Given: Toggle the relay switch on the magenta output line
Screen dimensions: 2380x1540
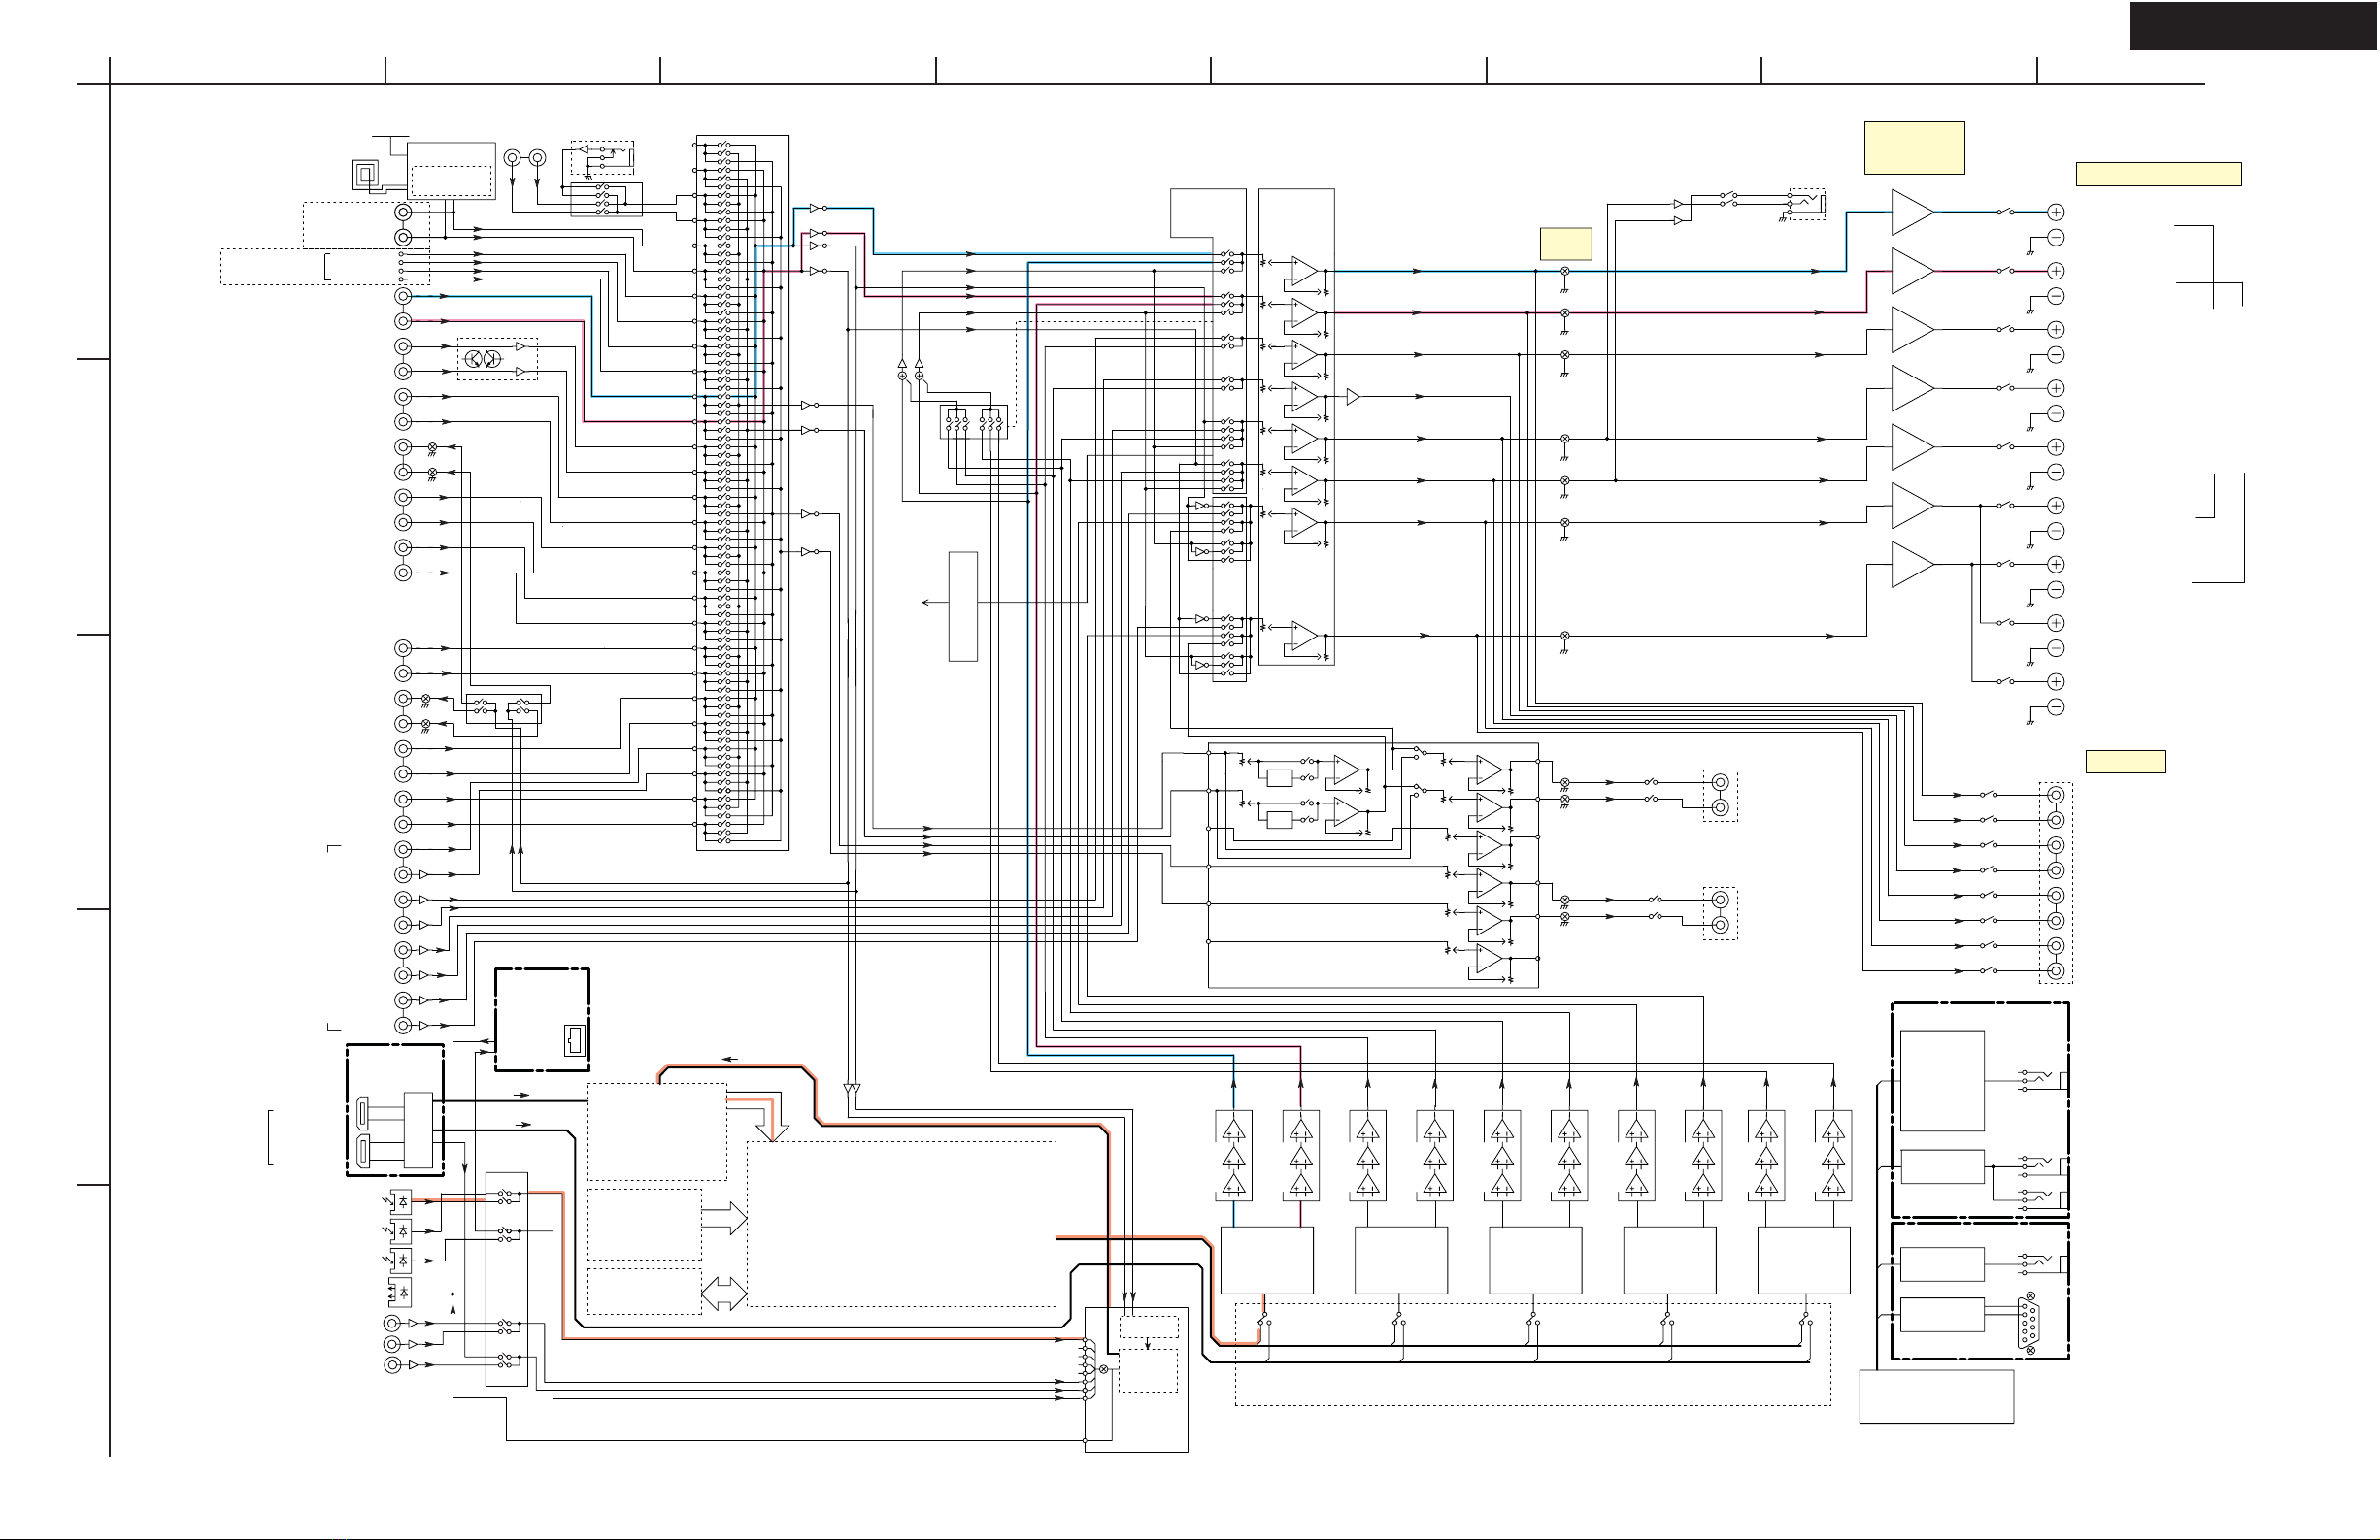Looking at the screenshot, I should pyautogui.click(x=2005, y=271).
